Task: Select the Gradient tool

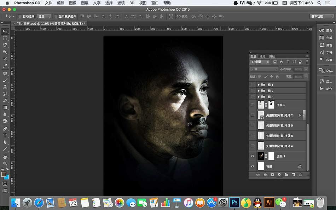Action: pyautogui.click(x=5, y=107)
